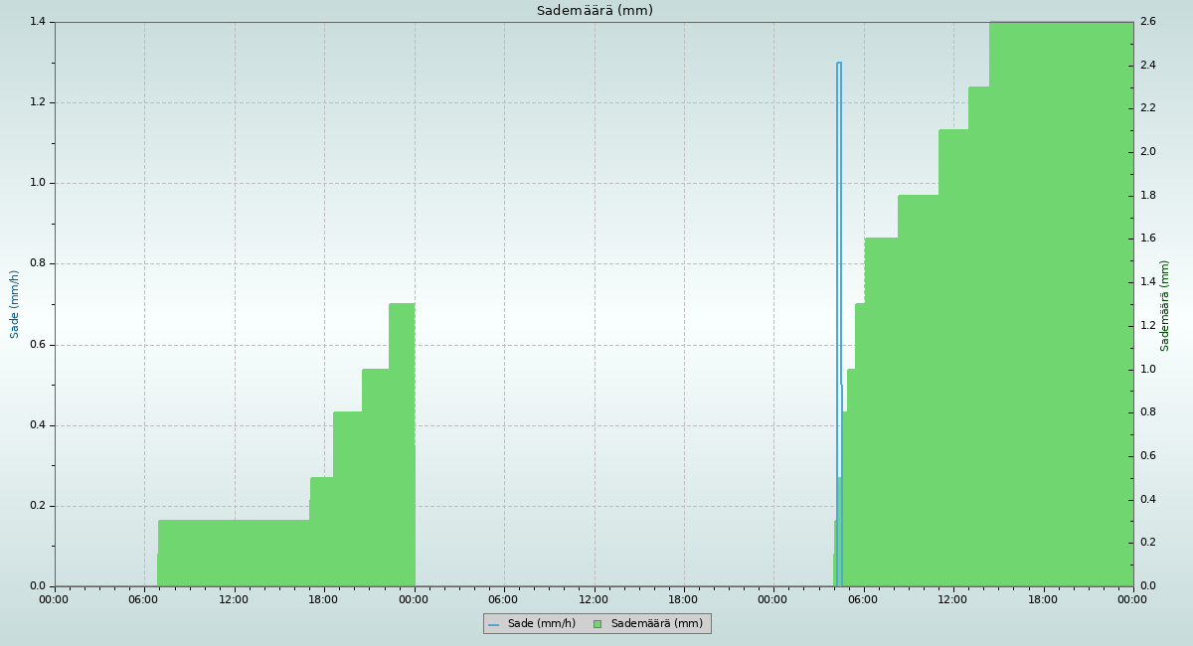The width and height of the screenshot is (1193, 646).
Task: Click the vertical right axis title 'Sademäärä (mm)'
Action: [x=1165, y=305]
